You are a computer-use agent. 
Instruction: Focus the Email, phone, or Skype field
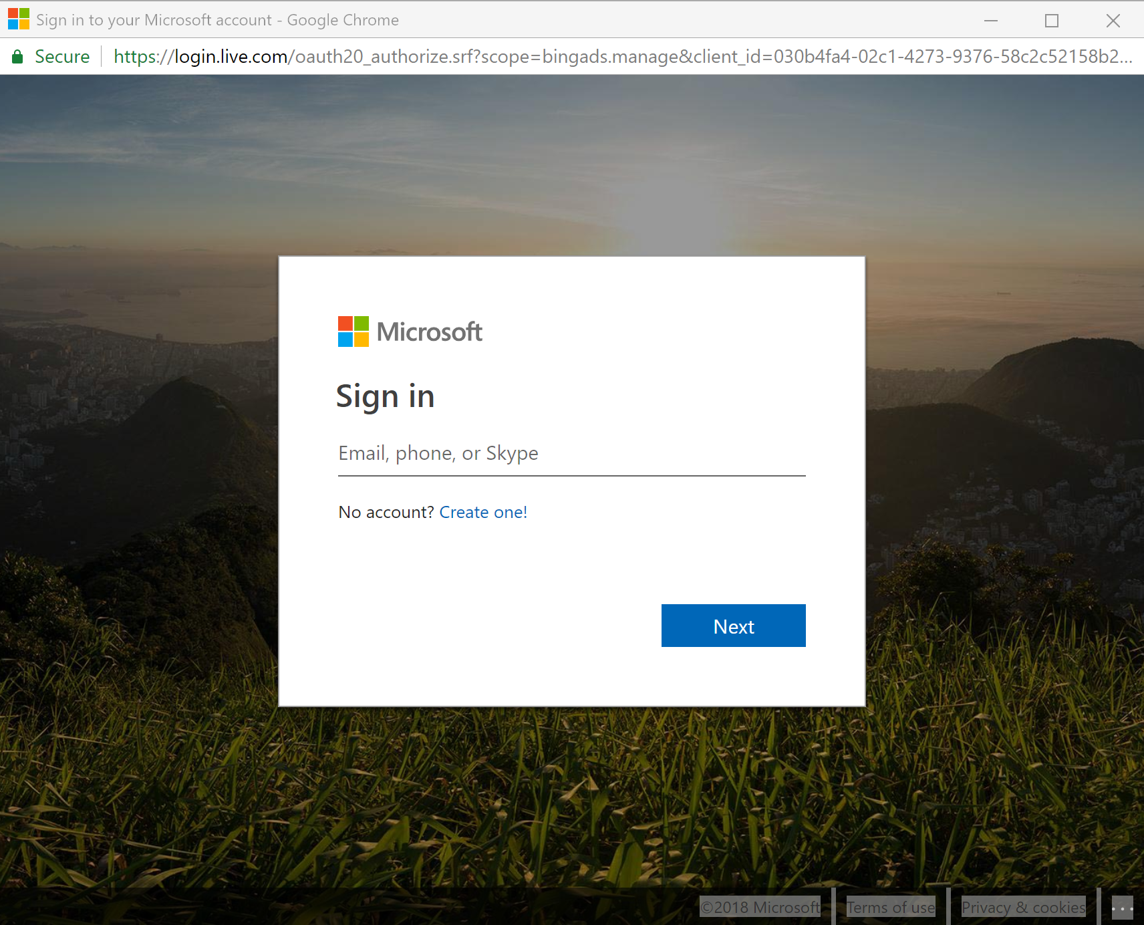pos(571,454)
